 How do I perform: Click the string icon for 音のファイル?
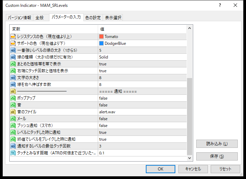tap(13, 112)
